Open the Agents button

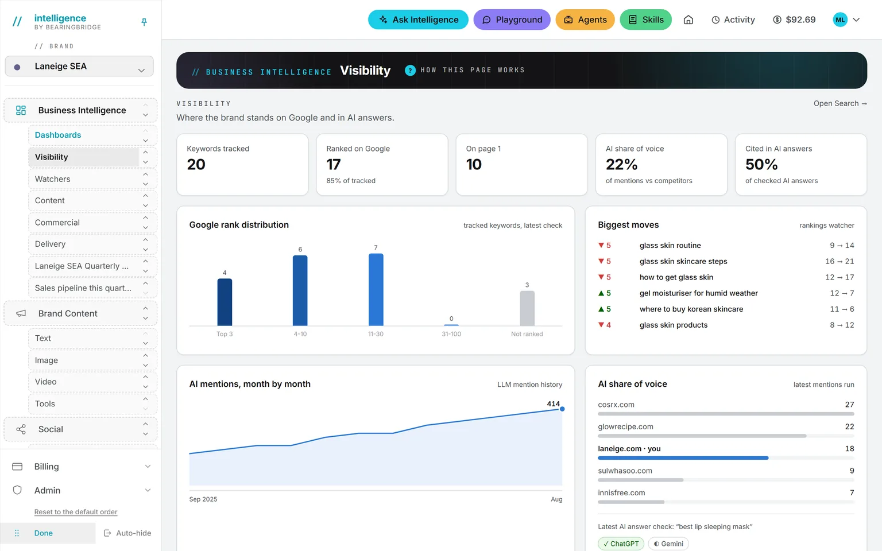click(x=585, y=20)
